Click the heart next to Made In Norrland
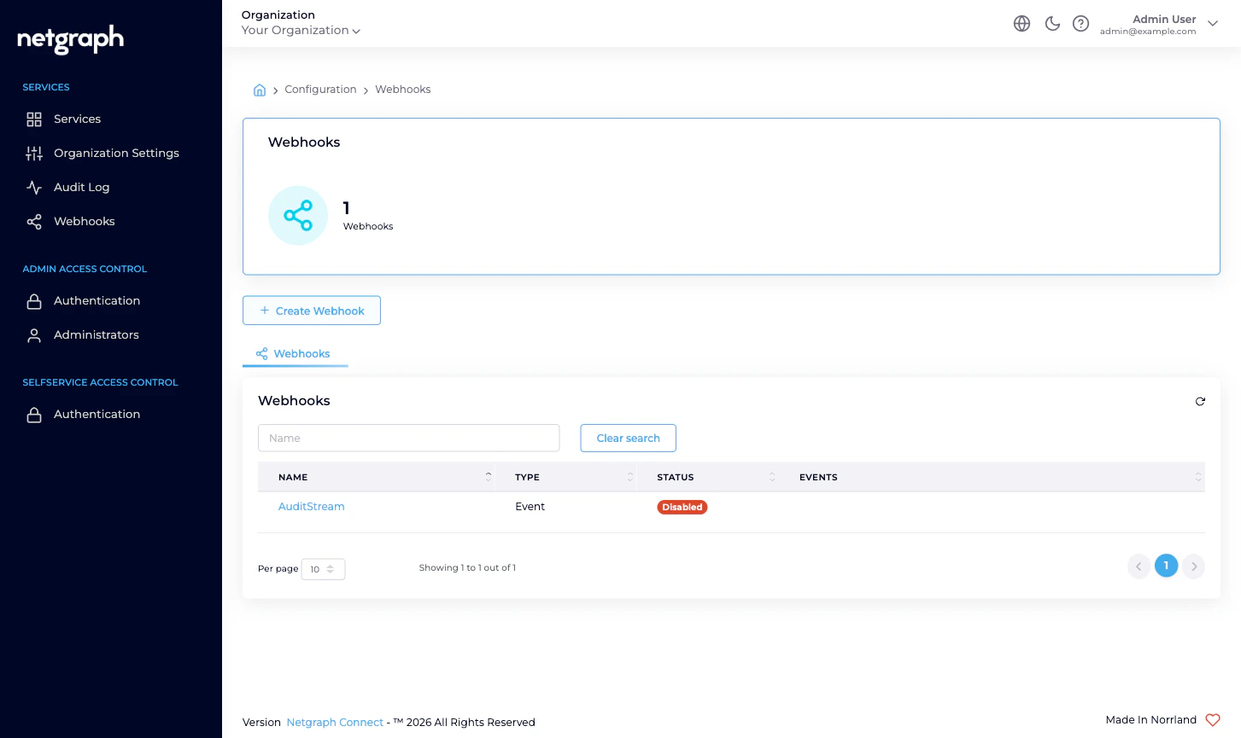The image size is (1241, 738). (1212, 720)
